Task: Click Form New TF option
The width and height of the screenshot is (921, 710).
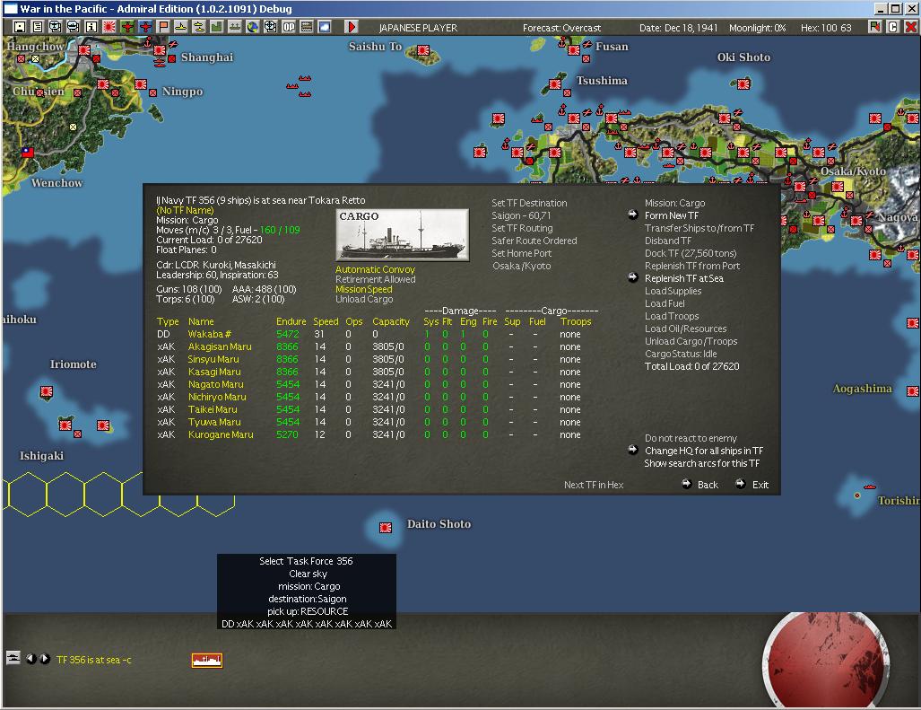Action: click(672, 215)
